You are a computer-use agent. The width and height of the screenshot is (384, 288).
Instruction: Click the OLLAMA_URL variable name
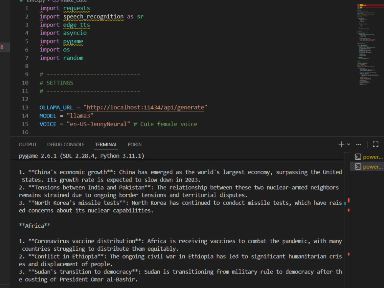tap(56, 108)
